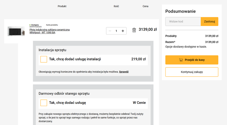Click the induction hob product thumbnail
The image size is (227, 125).
pos(16,31)
